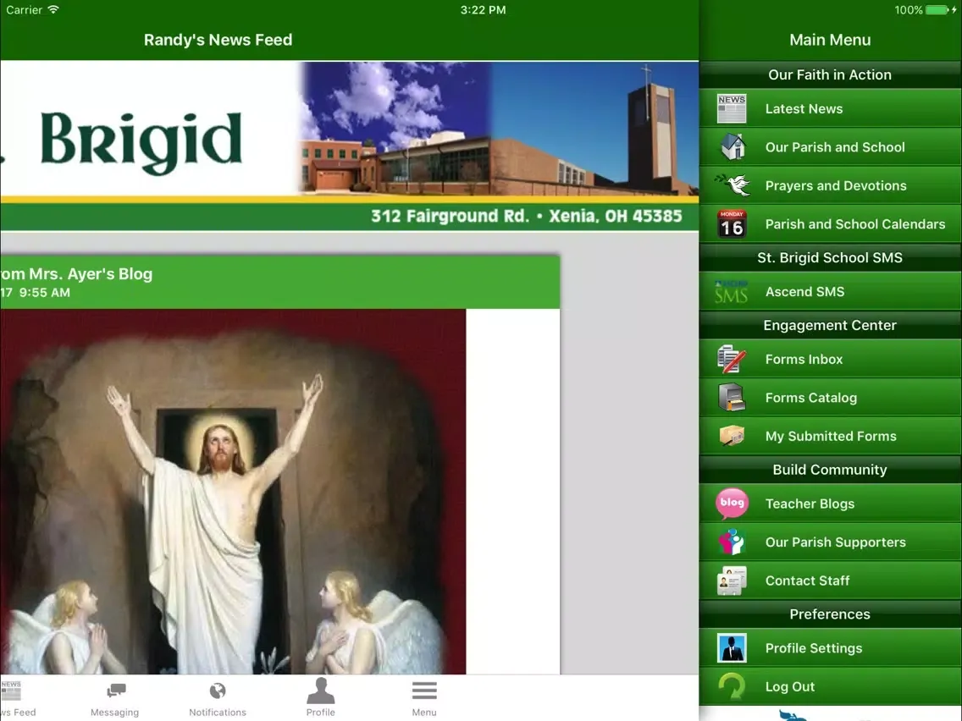Viewport: 962px width, 721px height.
Task: Tap the St. Brigid School SMS section header
Action: coord(830,257)
